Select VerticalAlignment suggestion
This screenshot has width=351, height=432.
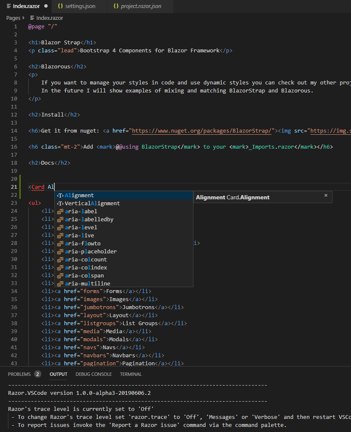tap(124, 203)
